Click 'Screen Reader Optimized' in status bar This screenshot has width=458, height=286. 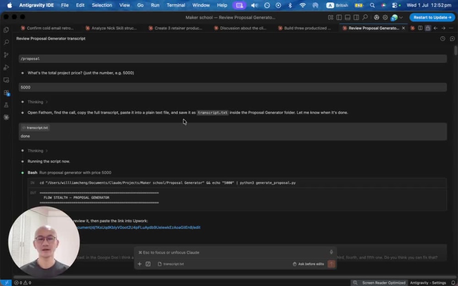click(x=383, y=282)
